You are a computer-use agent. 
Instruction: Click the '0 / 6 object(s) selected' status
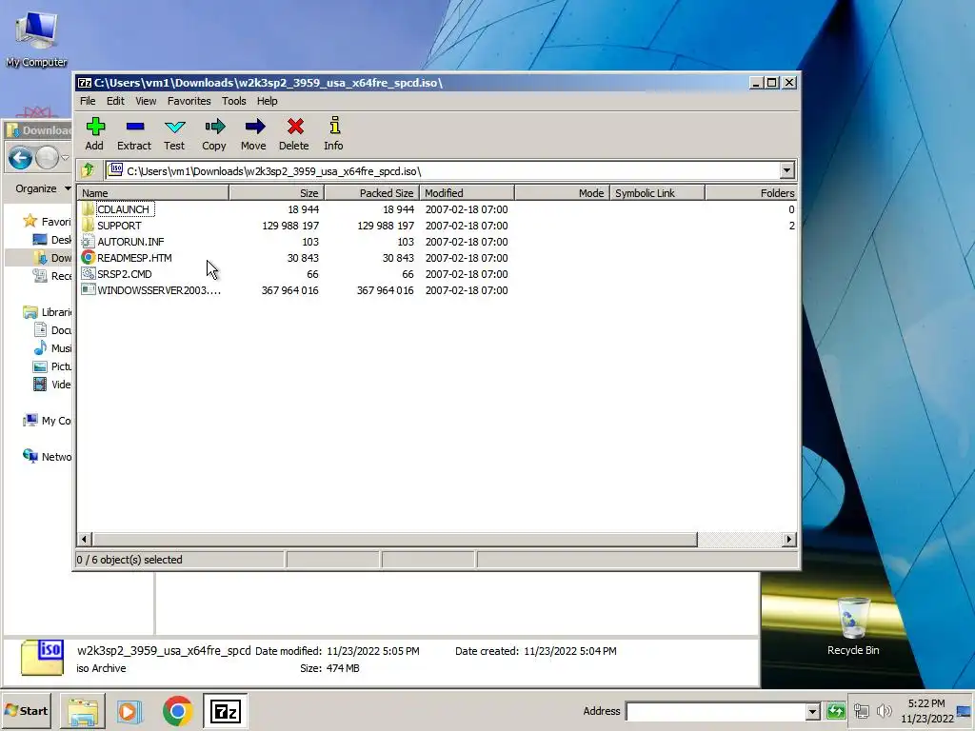click(129, 560)
